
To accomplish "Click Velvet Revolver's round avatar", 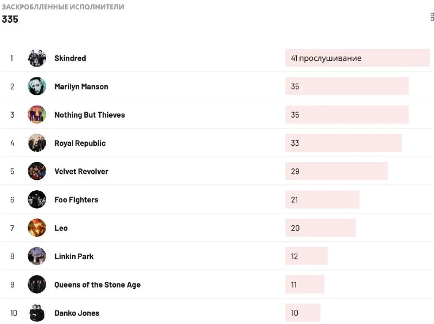I will coord(37,171).
